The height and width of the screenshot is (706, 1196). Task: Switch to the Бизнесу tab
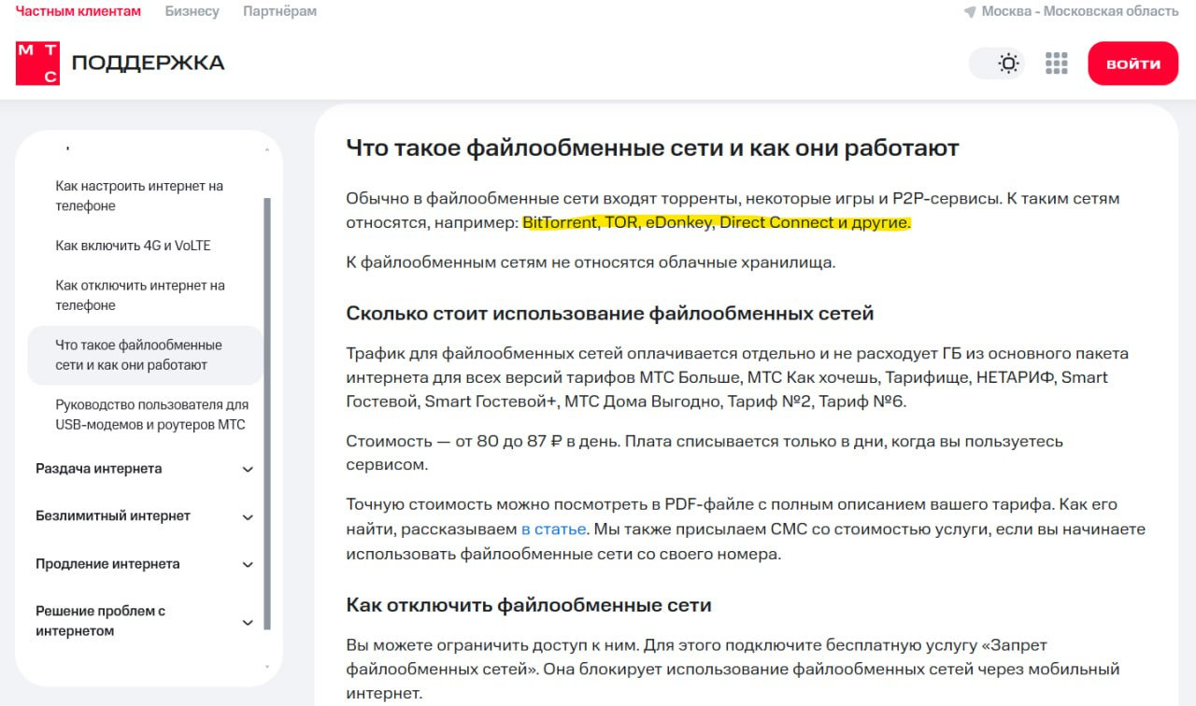[x=192, y=11]
